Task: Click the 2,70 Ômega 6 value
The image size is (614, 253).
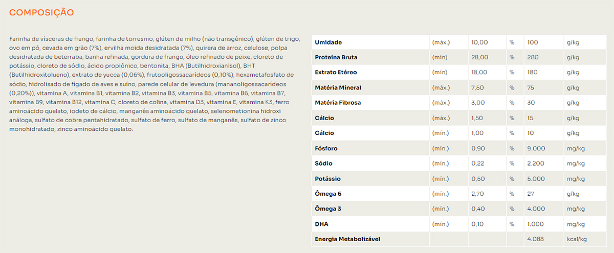Action: tap(478, 194)
